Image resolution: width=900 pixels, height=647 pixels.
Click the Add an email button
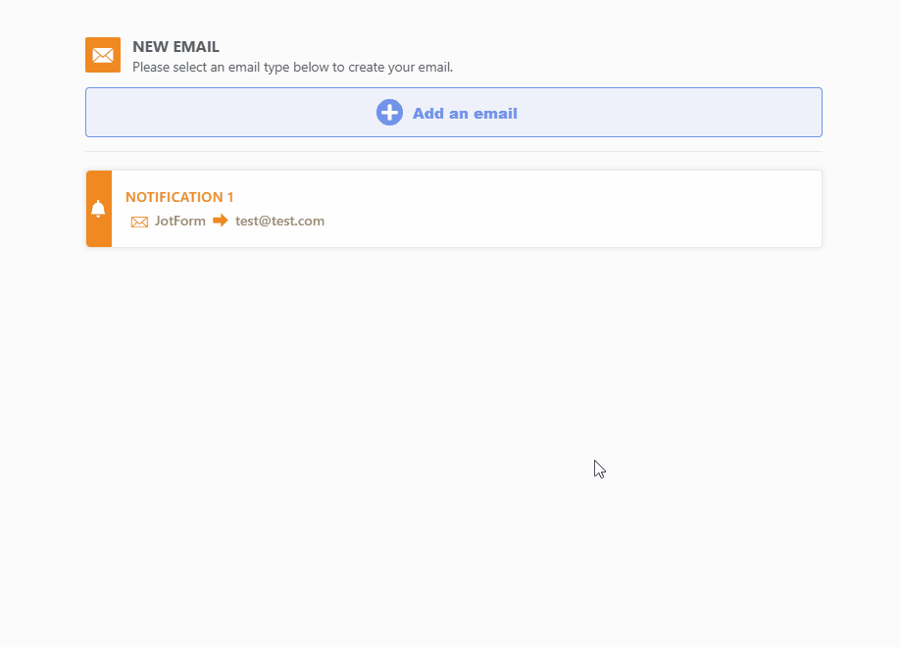(453, 112)
